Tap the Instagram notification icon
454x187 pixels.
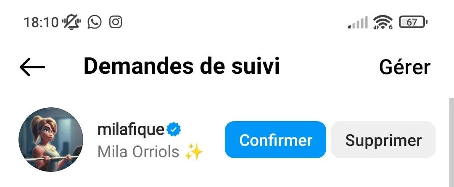tap(116, 22)
